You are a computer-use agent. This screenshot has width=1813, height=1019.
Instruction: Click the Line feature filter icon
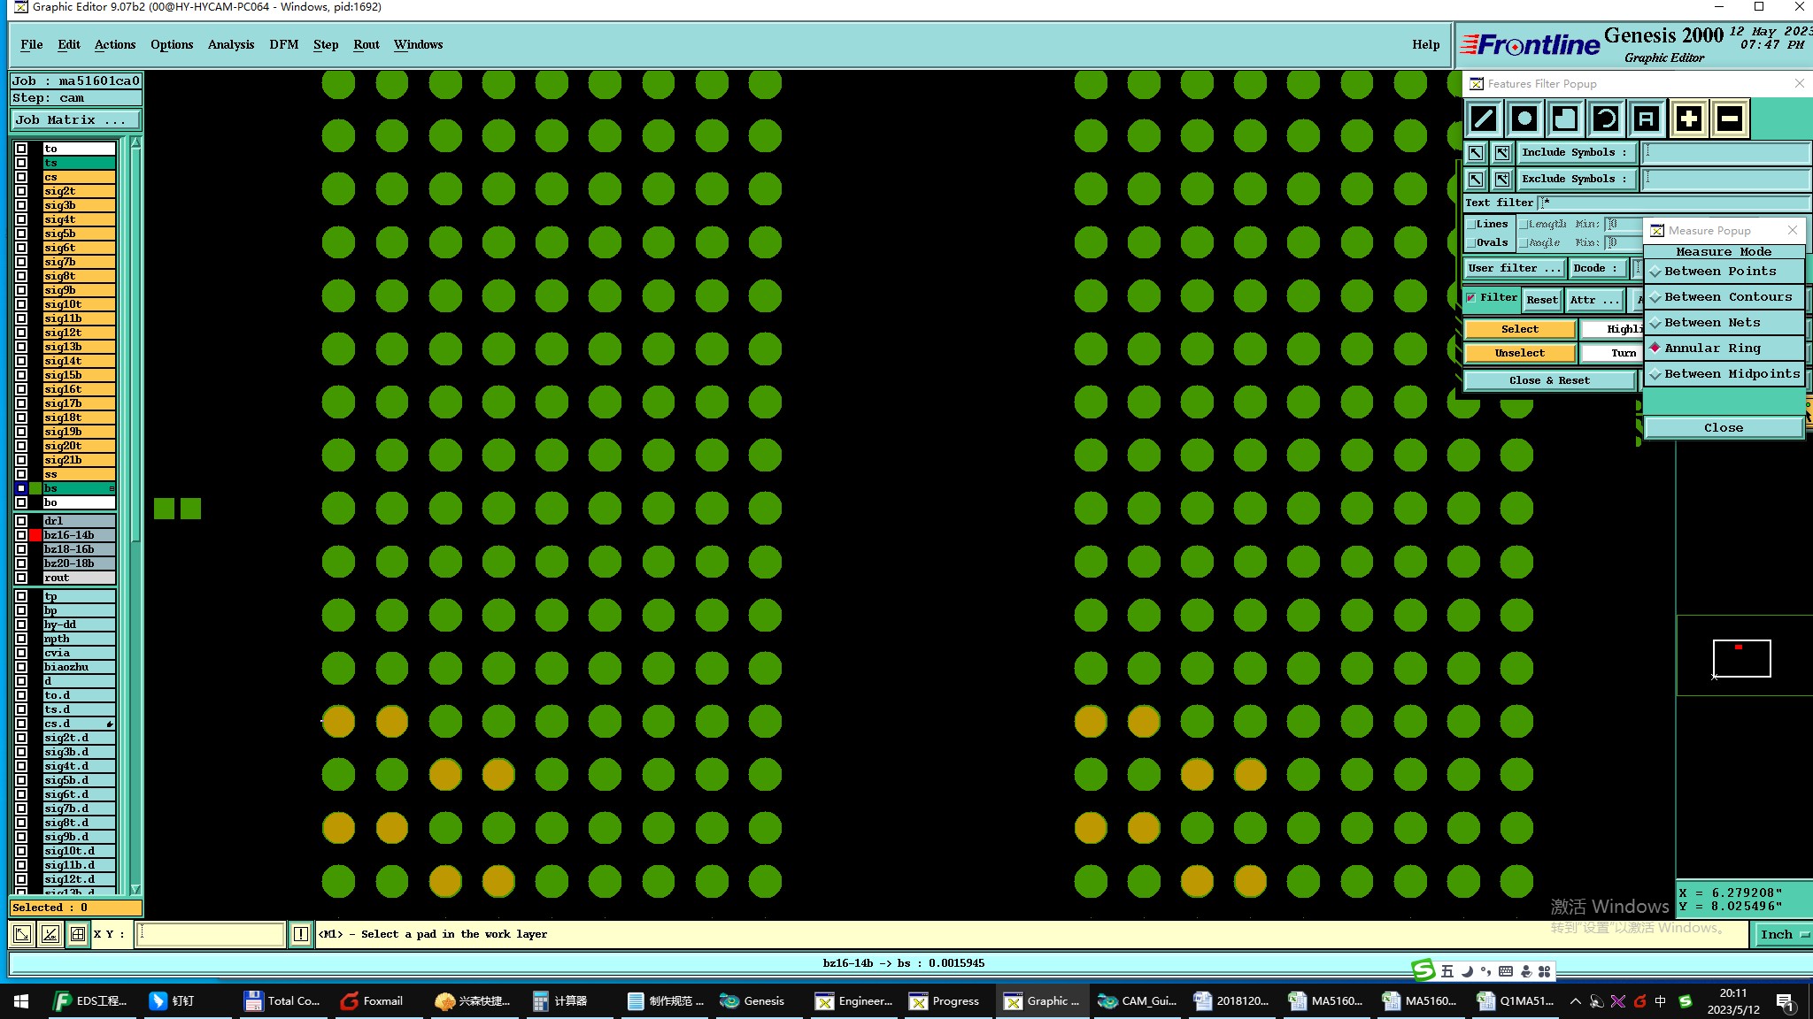[1484, 119]
